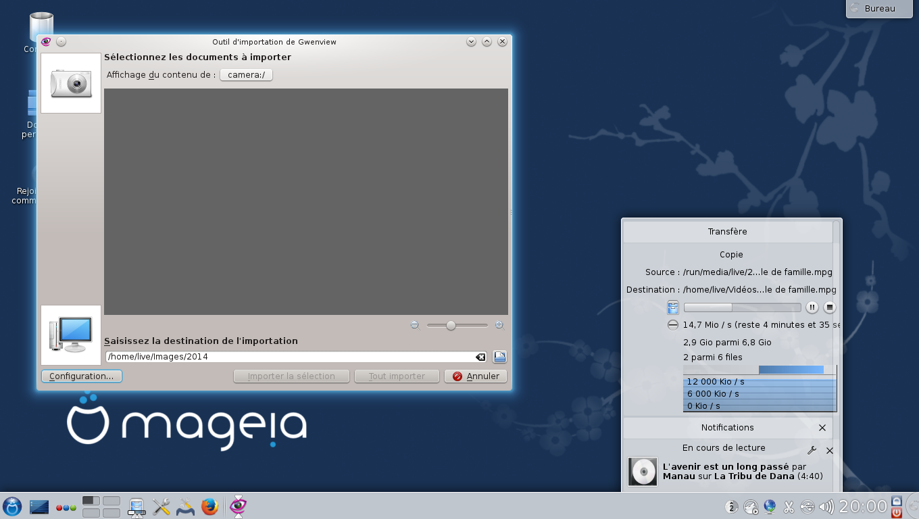Click the computer monitor image in import dialog
This screenshot has height=519, width=919.
click(x=71, y=335)
